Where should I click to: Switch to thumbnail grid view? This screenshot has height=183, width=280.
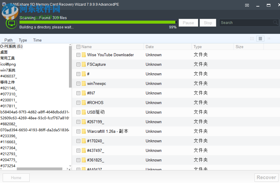[x=252, y=38]
